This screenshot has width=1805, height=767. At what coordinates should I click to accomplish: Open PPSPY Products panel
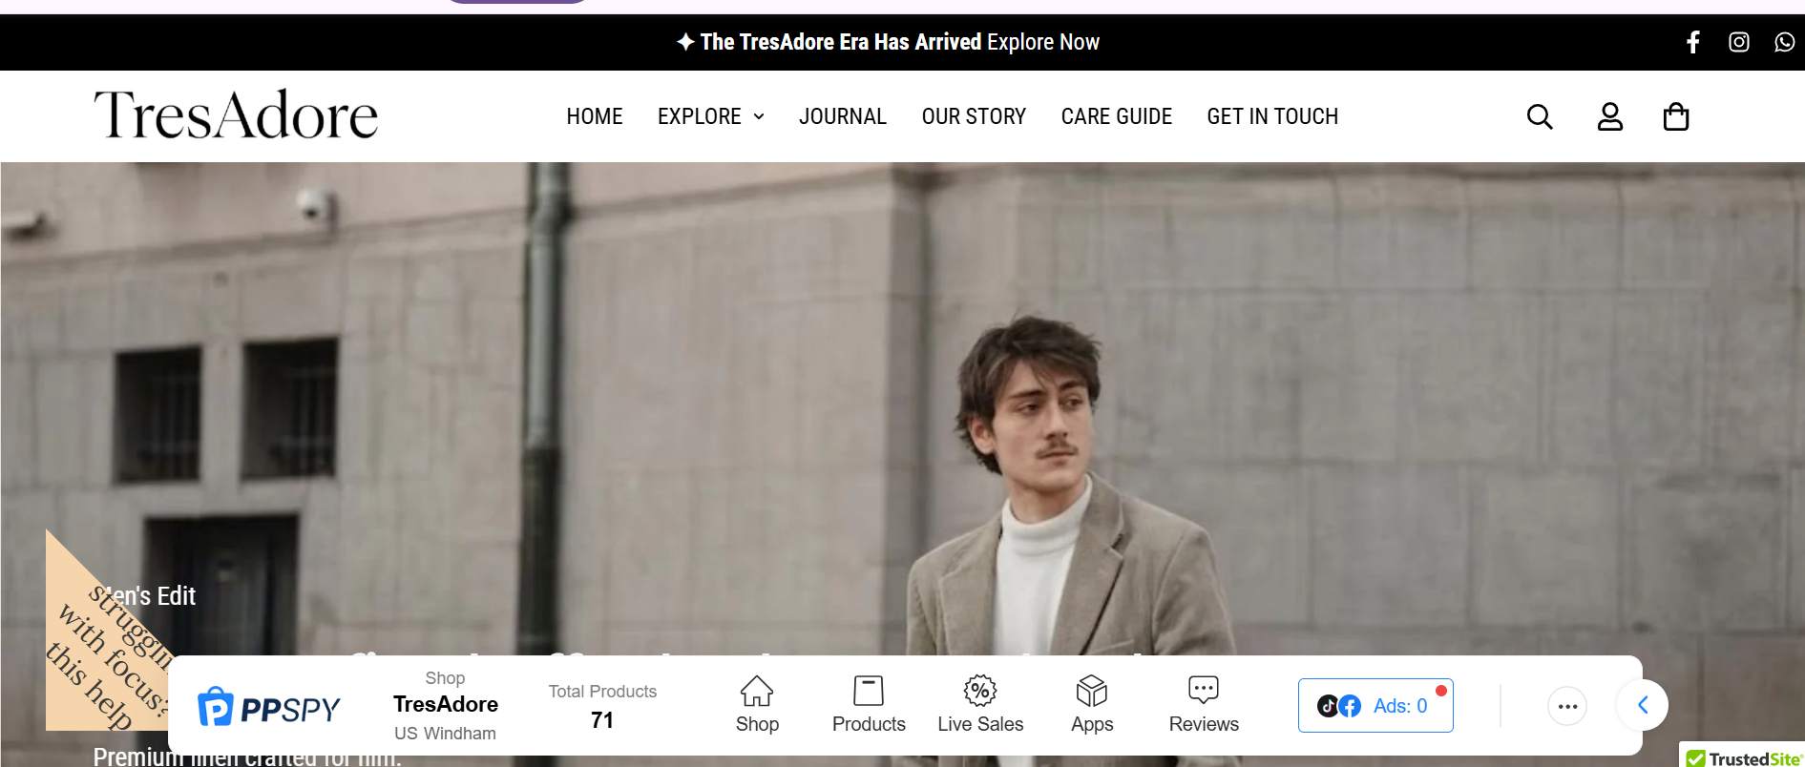click(868, 704)
